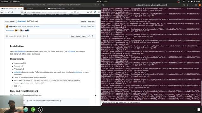This screenshot has height=113, width=202.
Task: Open the clock and calendar menu
Action: (101, 1)
